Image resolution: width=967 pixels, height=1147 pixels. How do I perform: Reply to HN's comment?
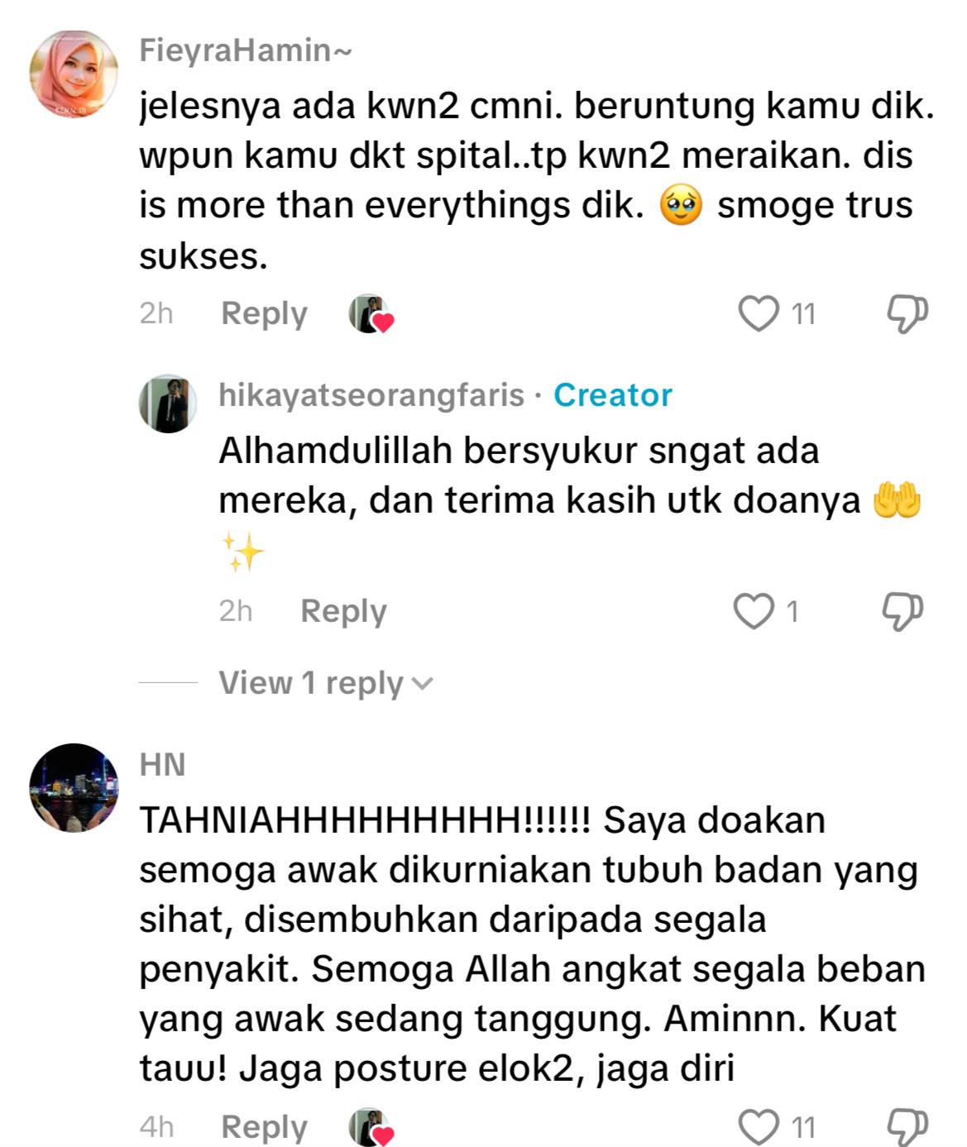pyautogui.click(x=264, y=1127)
